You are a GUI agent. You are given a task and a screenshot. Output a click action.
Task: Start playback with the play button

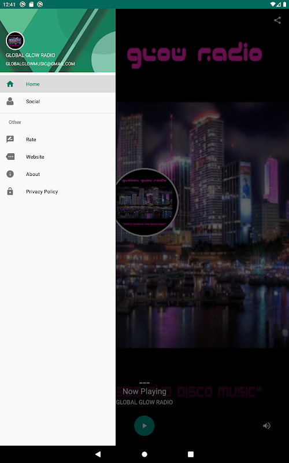(x=144, y=425)
